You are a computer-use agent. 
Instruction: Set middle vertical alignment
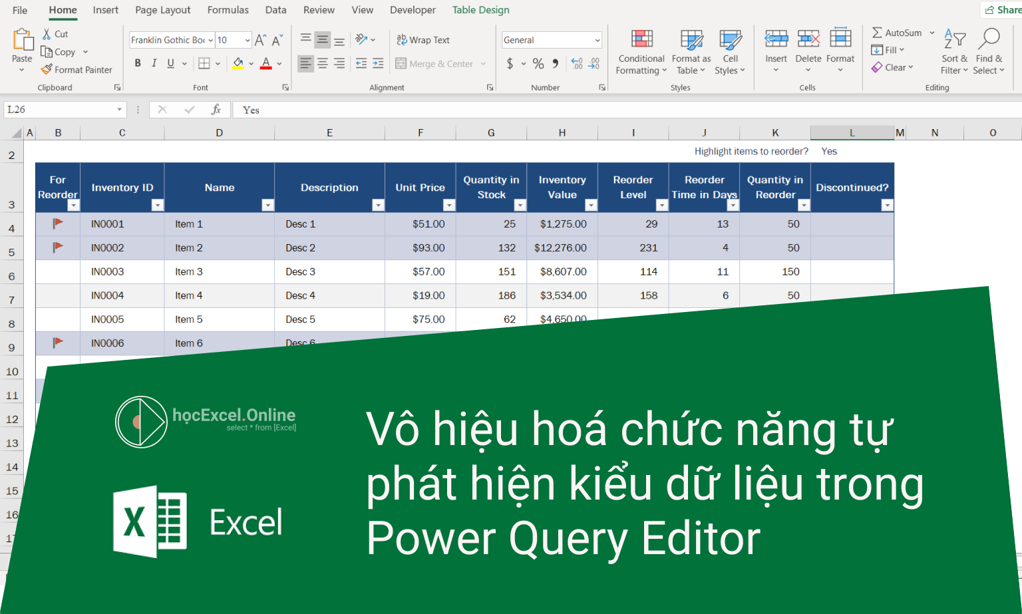[x=323, y=40]
